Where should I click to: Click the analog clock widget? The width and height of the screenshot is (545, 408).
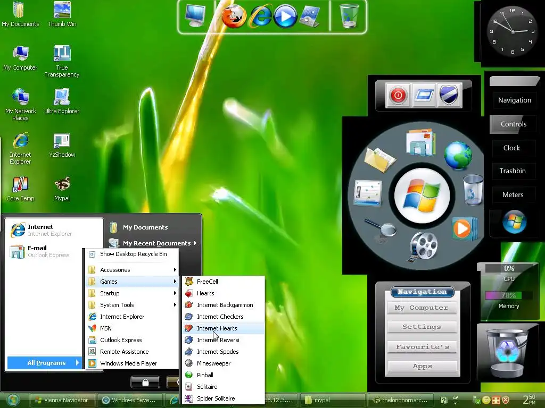(513, 31)
